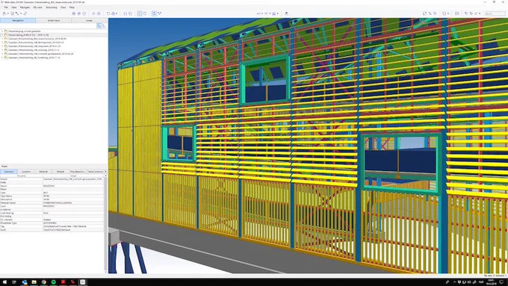Open the My view menu
Image resolution: width=508 pixels, height=286 pixels.
tap(37, 7)
